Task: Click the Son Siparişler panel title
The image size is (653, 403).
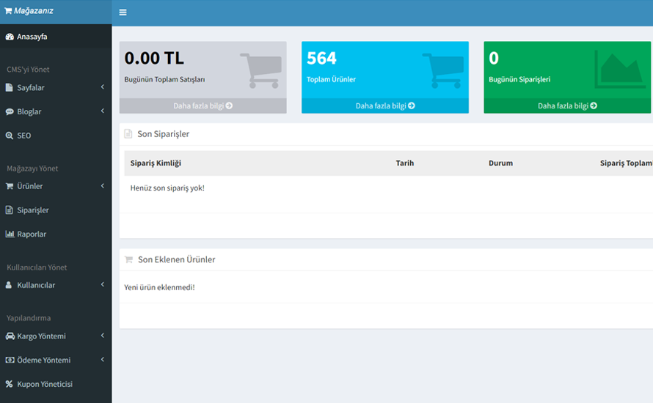Action: point(163,134)
